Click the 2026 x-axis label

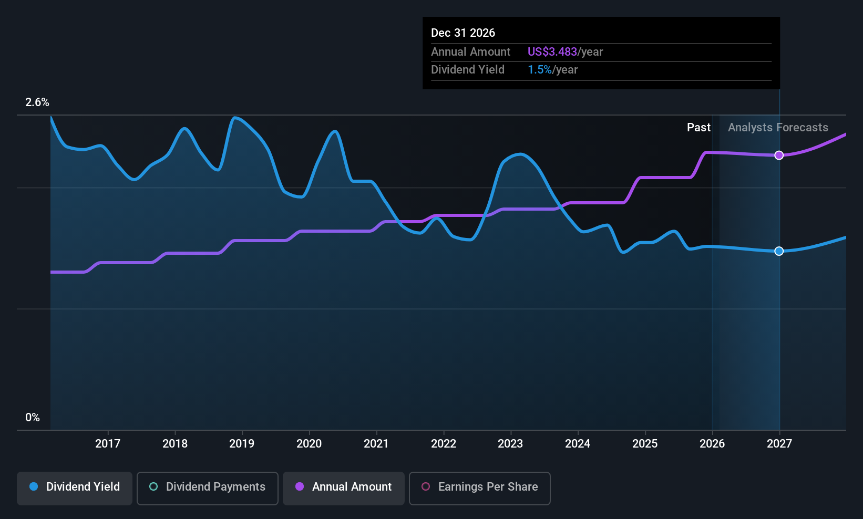[x=712, y=444]
